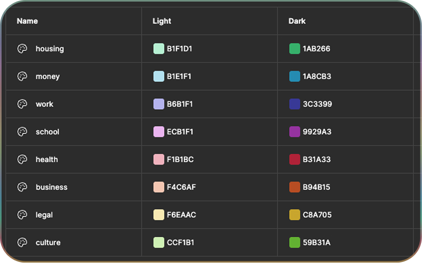
Task: Click the palette icon beside work
Action: 23,104
